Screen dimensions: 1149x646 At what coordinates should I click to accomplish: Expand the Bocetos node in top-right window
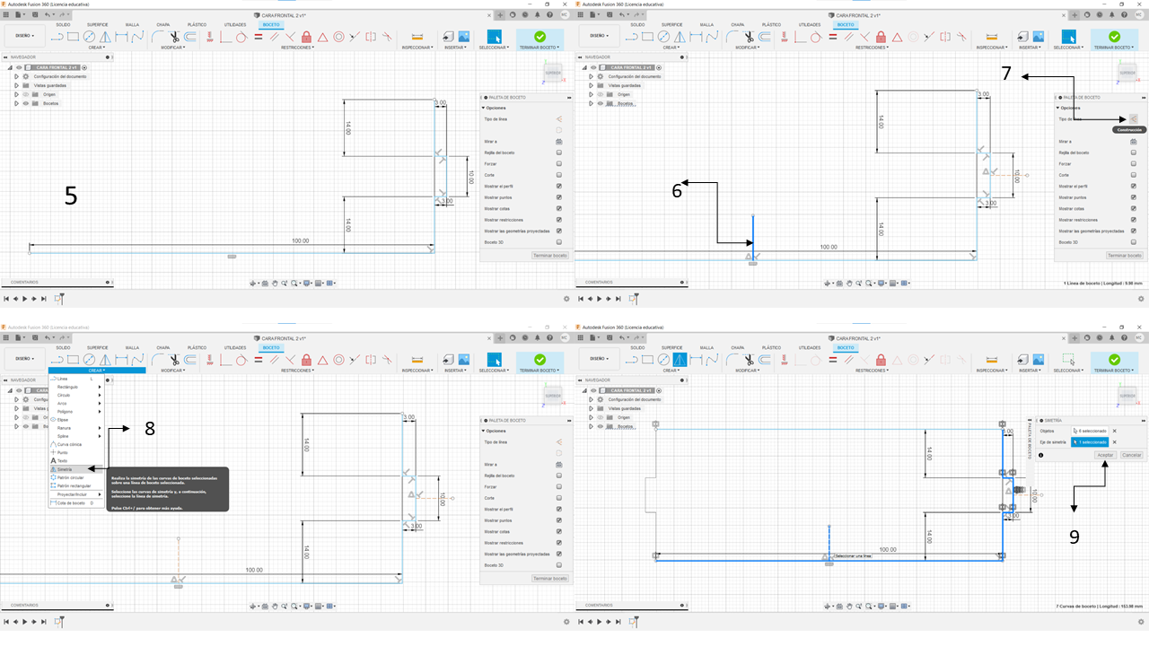click(x=591, y=103)
